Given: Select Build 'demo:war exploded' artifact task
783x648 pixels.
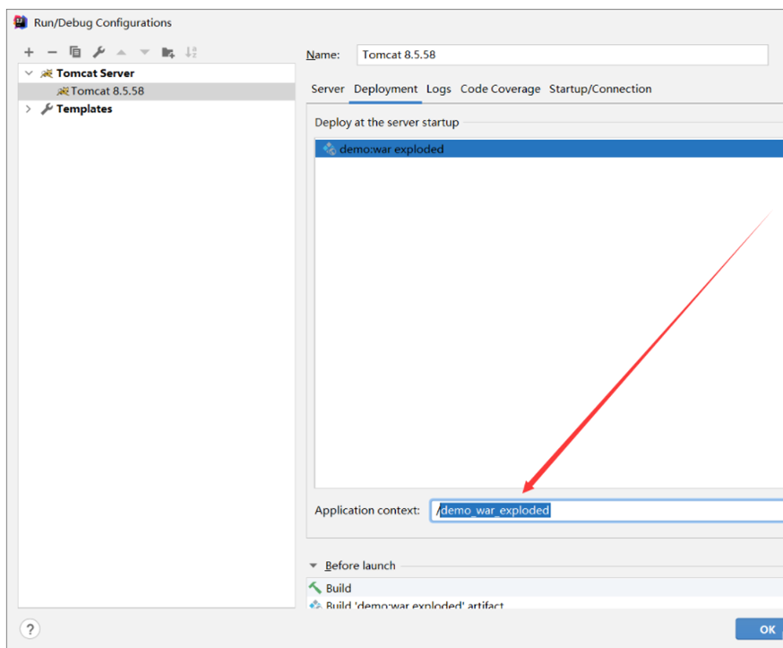Looking at the screenshot, I should tap(545, 603).
